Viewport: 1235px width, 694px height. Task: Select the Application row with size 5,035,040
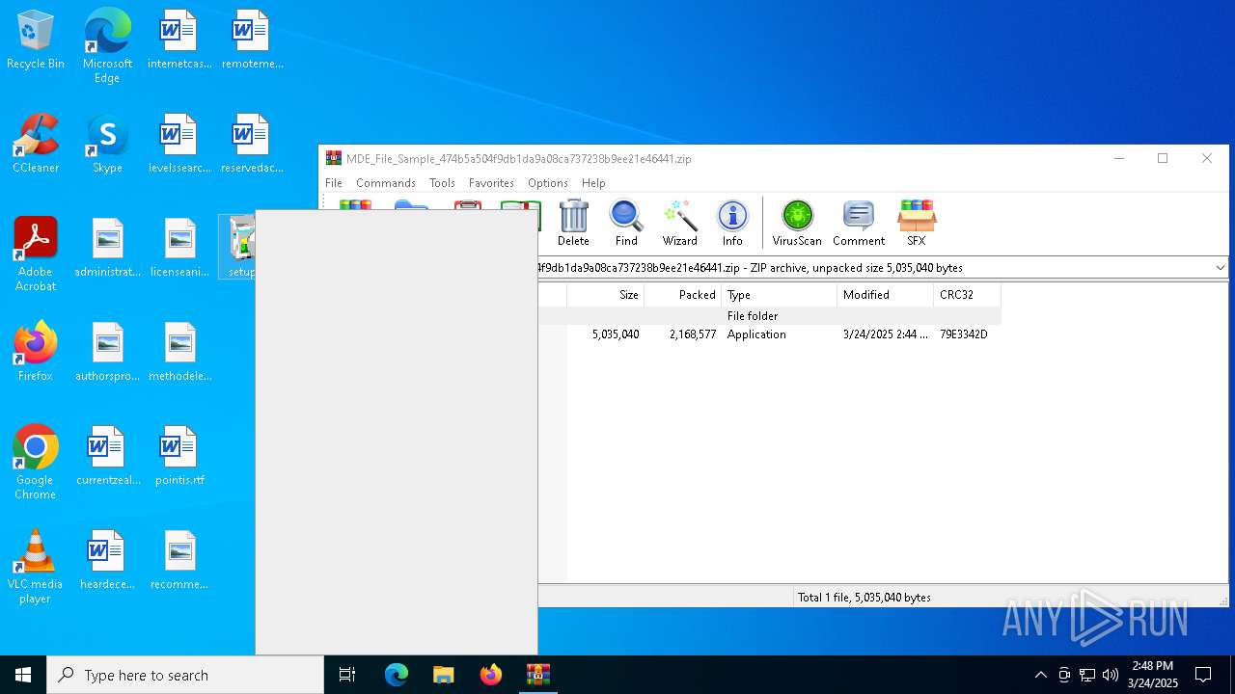769,334
